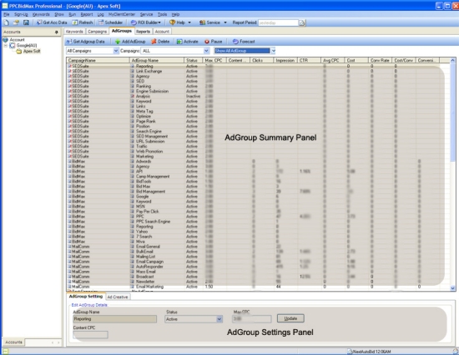Click the Add AdGroup button

tap(130, 42)
